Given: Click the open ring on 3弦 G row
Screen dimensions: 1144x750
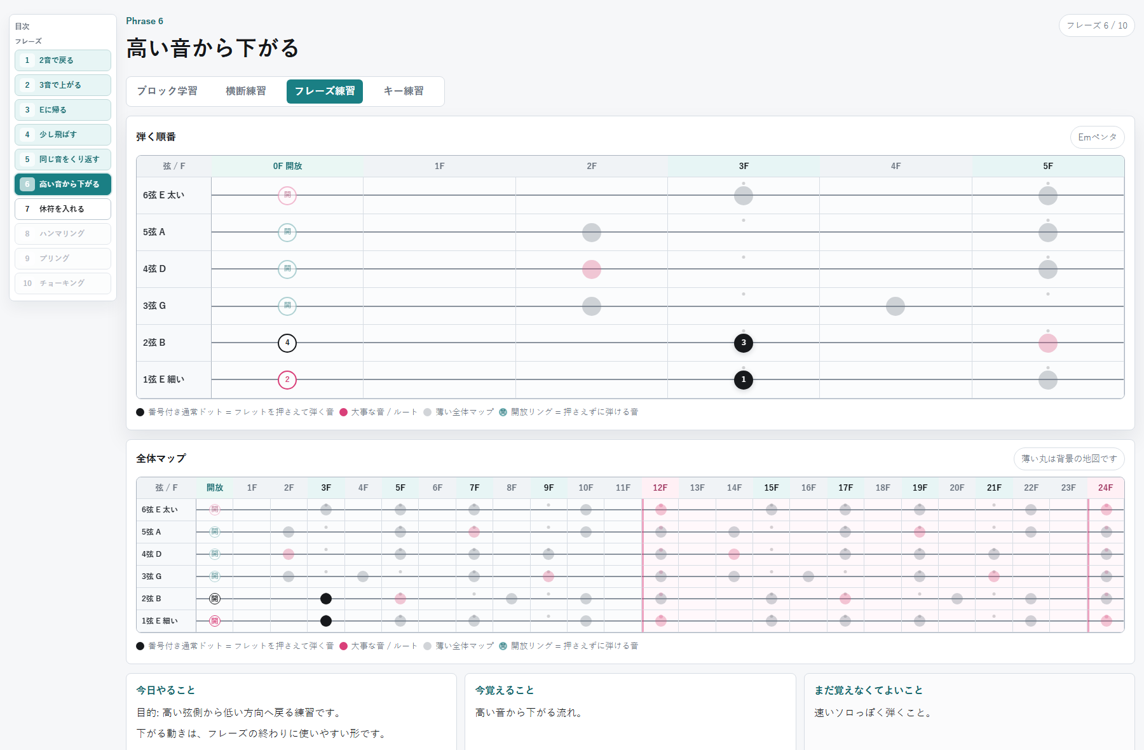Looking at the screenshot, I should (x=287, y=306).
